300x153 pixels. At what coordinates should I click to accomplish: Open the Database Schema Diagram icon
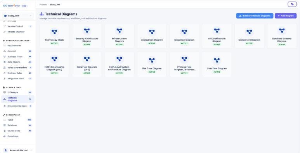click(x=282, y=30)
